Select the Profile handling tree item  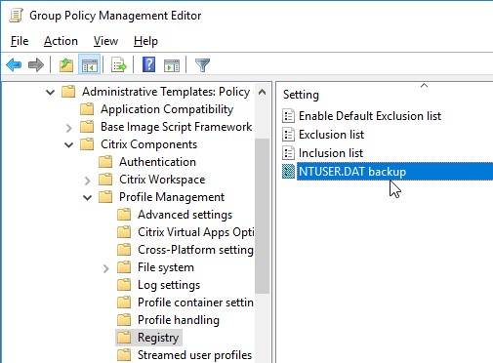[179, 320]
